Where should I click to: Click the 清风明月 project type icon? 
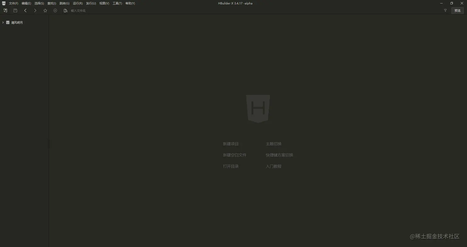(8, 23)
